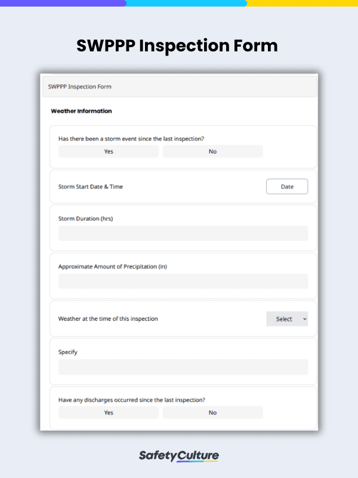
Task: Select No for storm event since last inspection
Action: 213,152
